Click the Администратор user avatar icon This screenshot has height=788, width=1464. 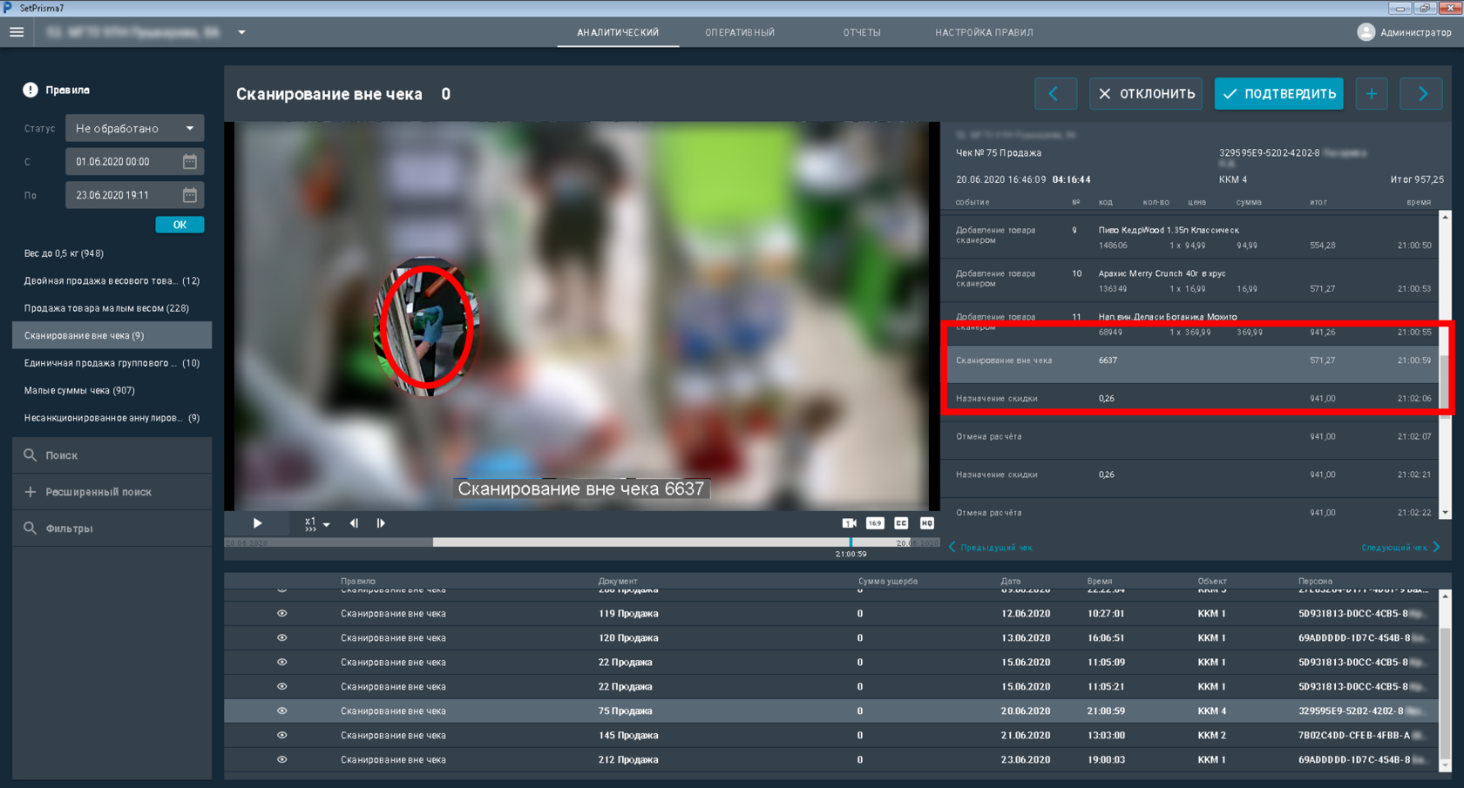pos(1366,32)
